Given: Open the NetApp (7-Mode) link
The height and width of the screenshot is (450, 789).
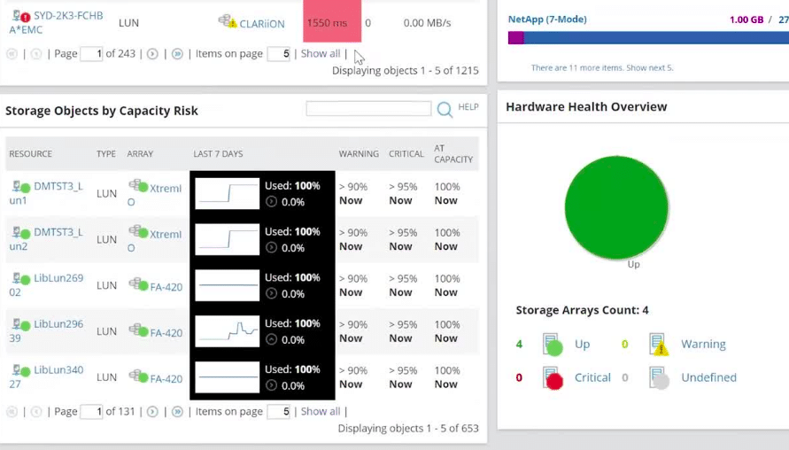Looking at the screenshot, I should 547,19.
